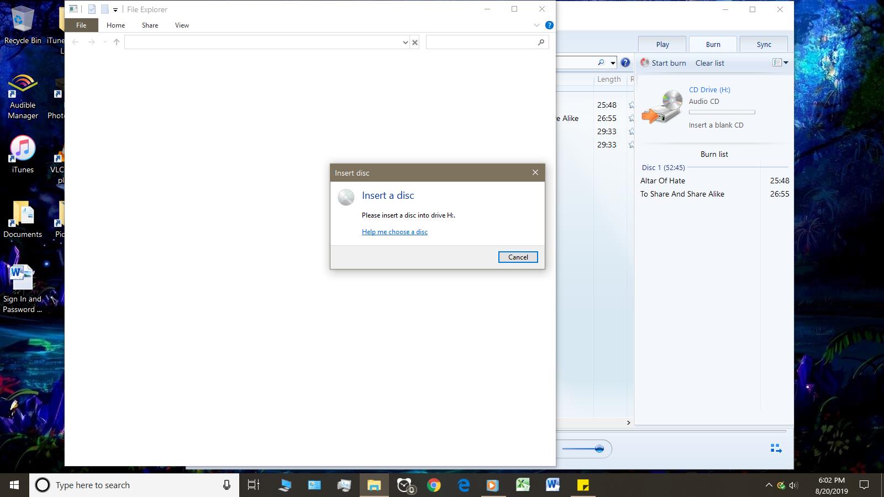Open Word from the taskbar

pyautogui.click(x=552, y=485)
